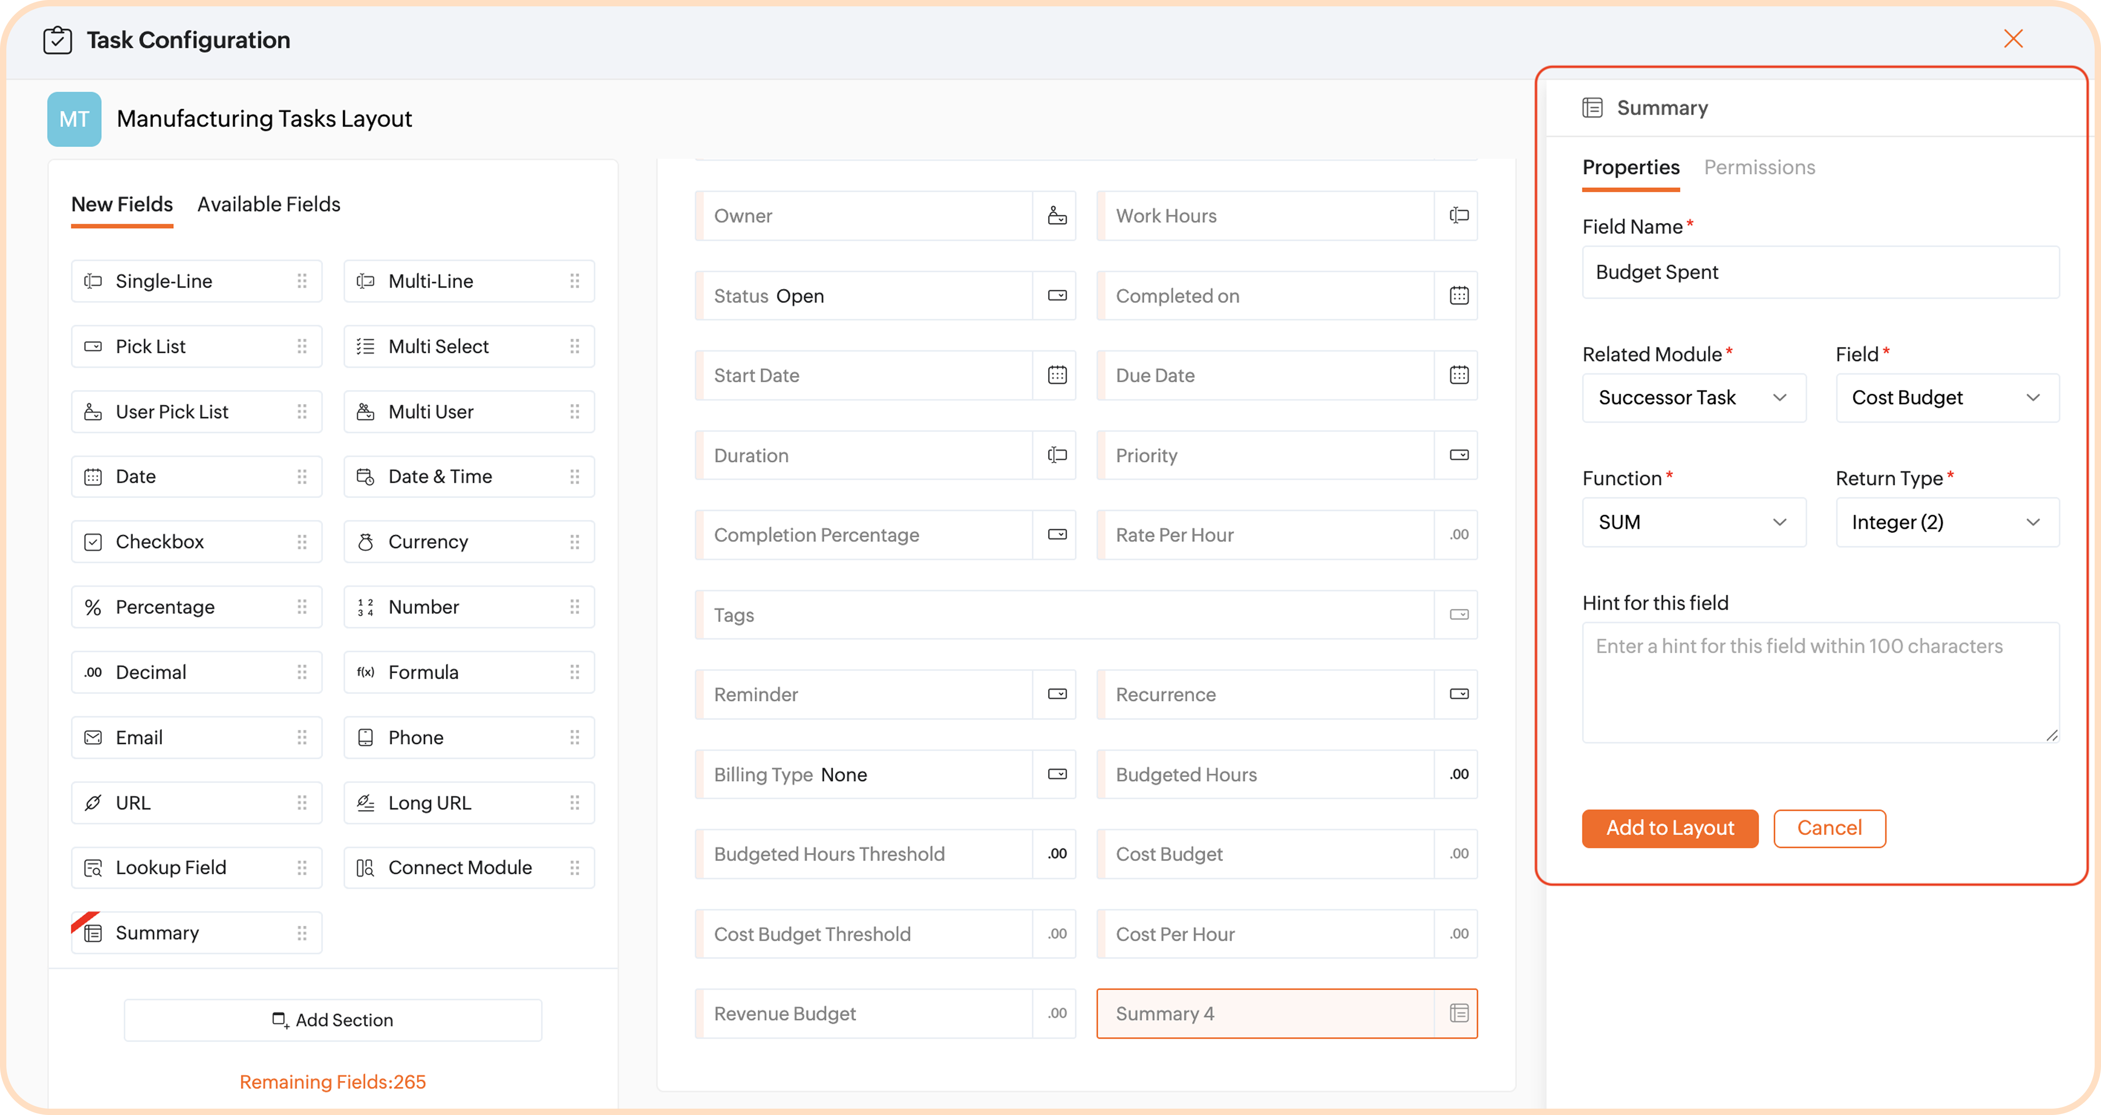Screen dimensions: 2101x1115
Task: Click the Add Section button
Action: pyautogui.click(x=333, y=1021)
